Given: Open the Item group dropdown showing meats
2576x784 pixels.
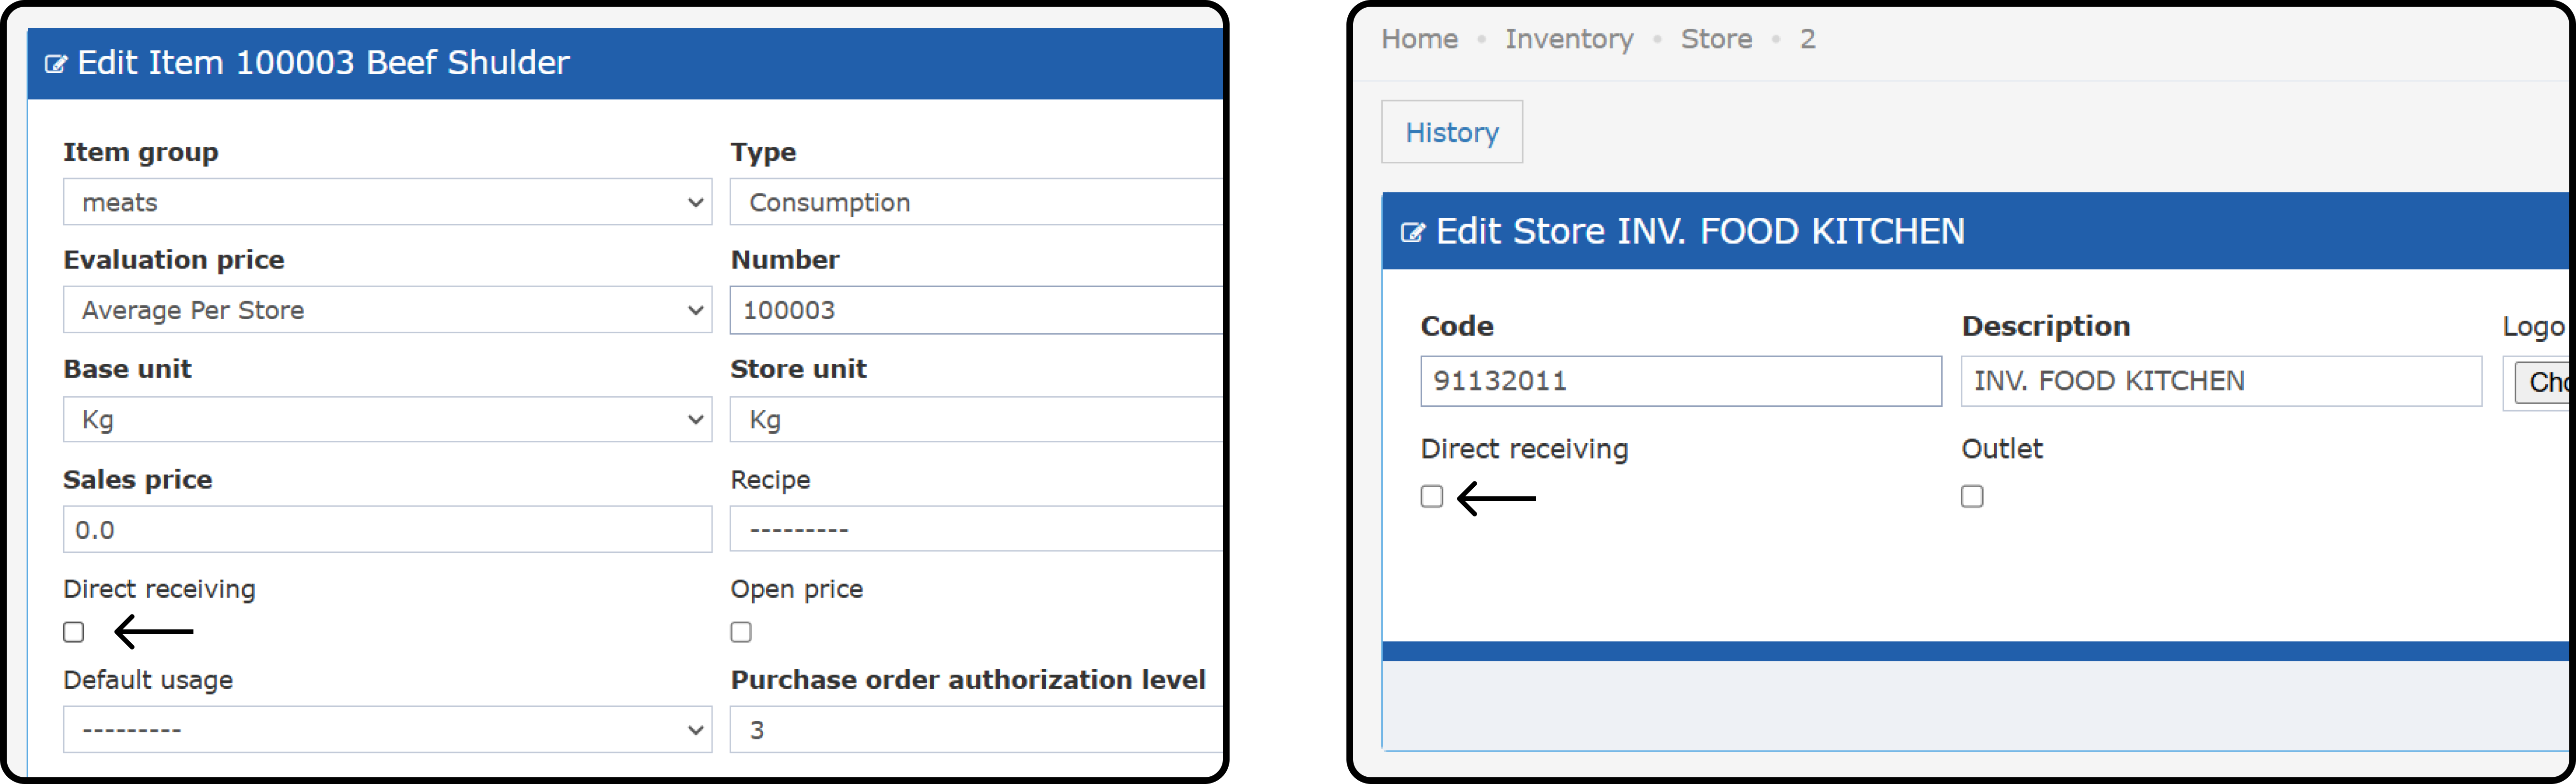Looking at the screenshot, I should pos(387,202).
